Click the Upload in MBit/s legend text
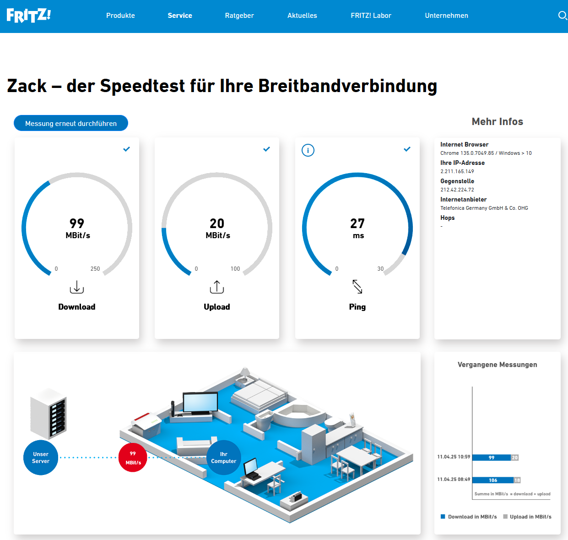The image size is (568, 540). pyautogui.click(x=530, y=517)
